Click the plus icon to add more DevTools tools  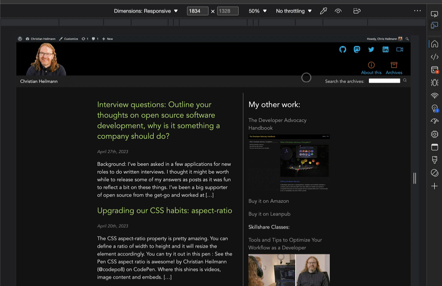point(434,186)
